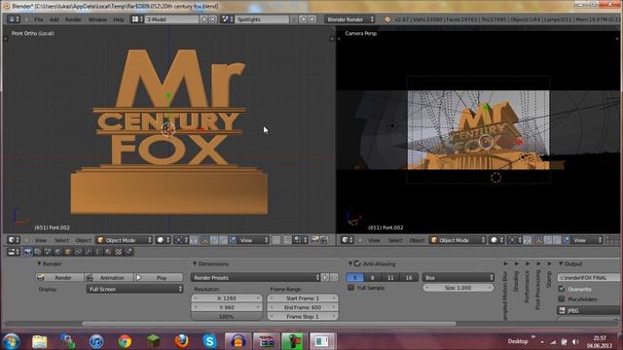
Task: Edit the Spotlights scene name field
Action: [x=262, y=19]
